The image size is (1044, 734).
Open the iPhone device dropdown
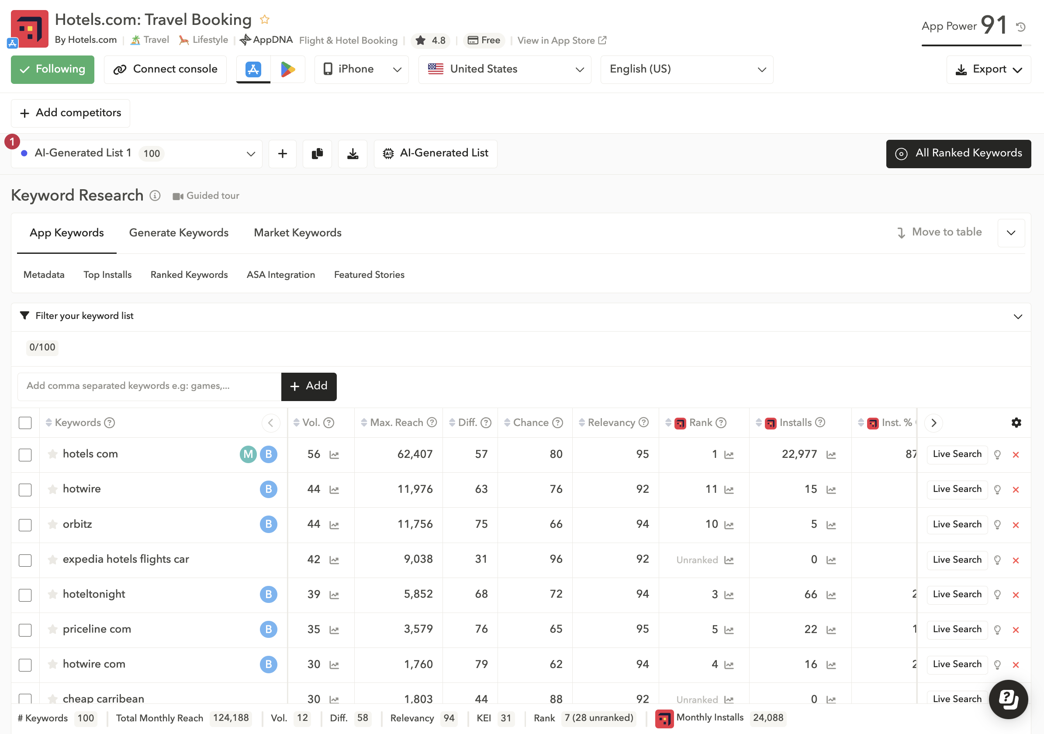pos(362,69)
